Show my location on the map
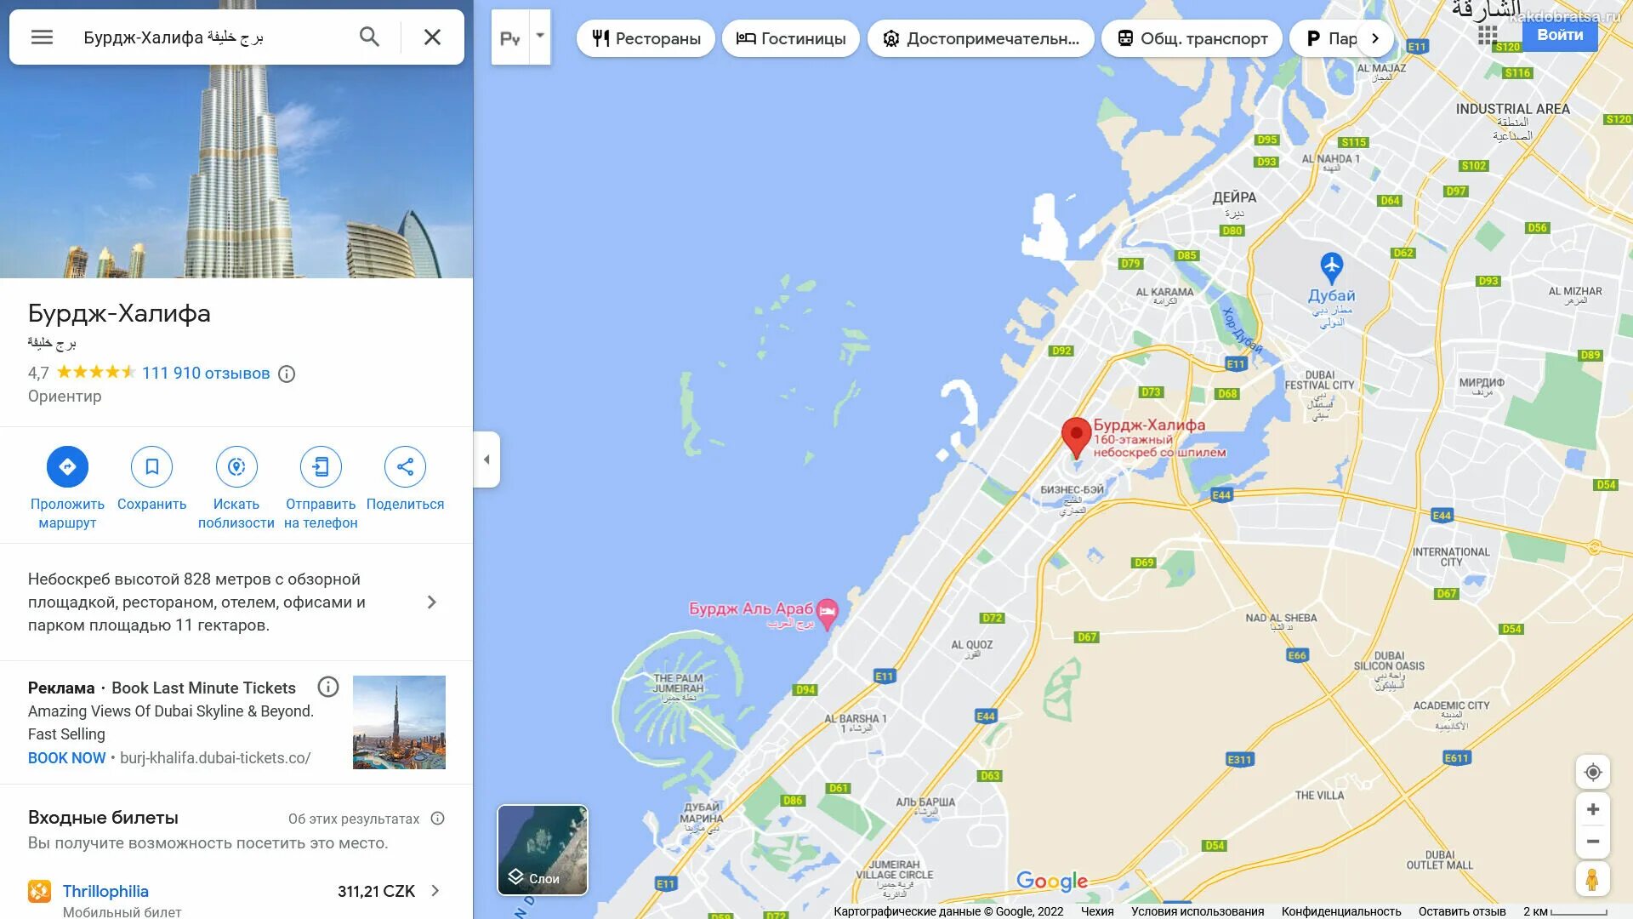Screen dimensions: 1633x919 pos(1593,772)
